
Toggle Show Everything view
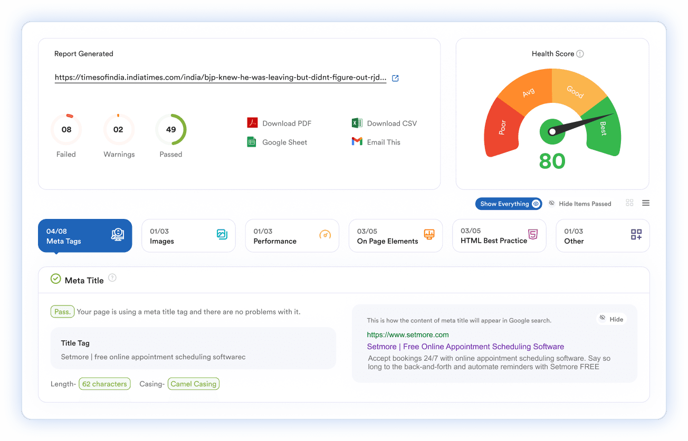click(x=509, y=204)
